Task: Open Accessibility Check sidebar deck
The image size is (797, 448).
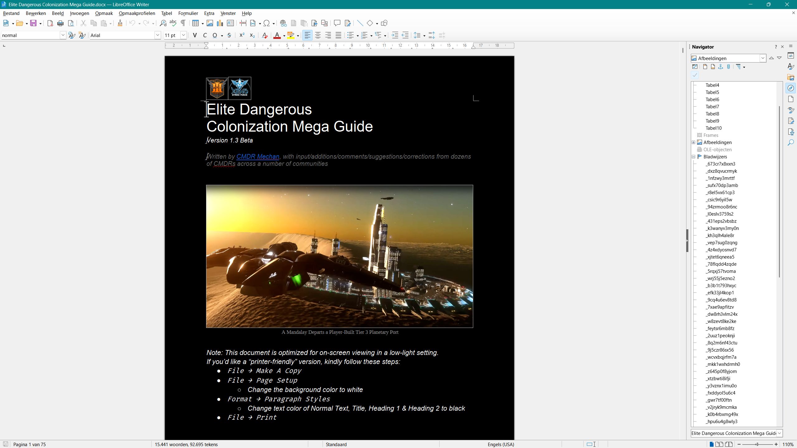Action: [791, 132]
